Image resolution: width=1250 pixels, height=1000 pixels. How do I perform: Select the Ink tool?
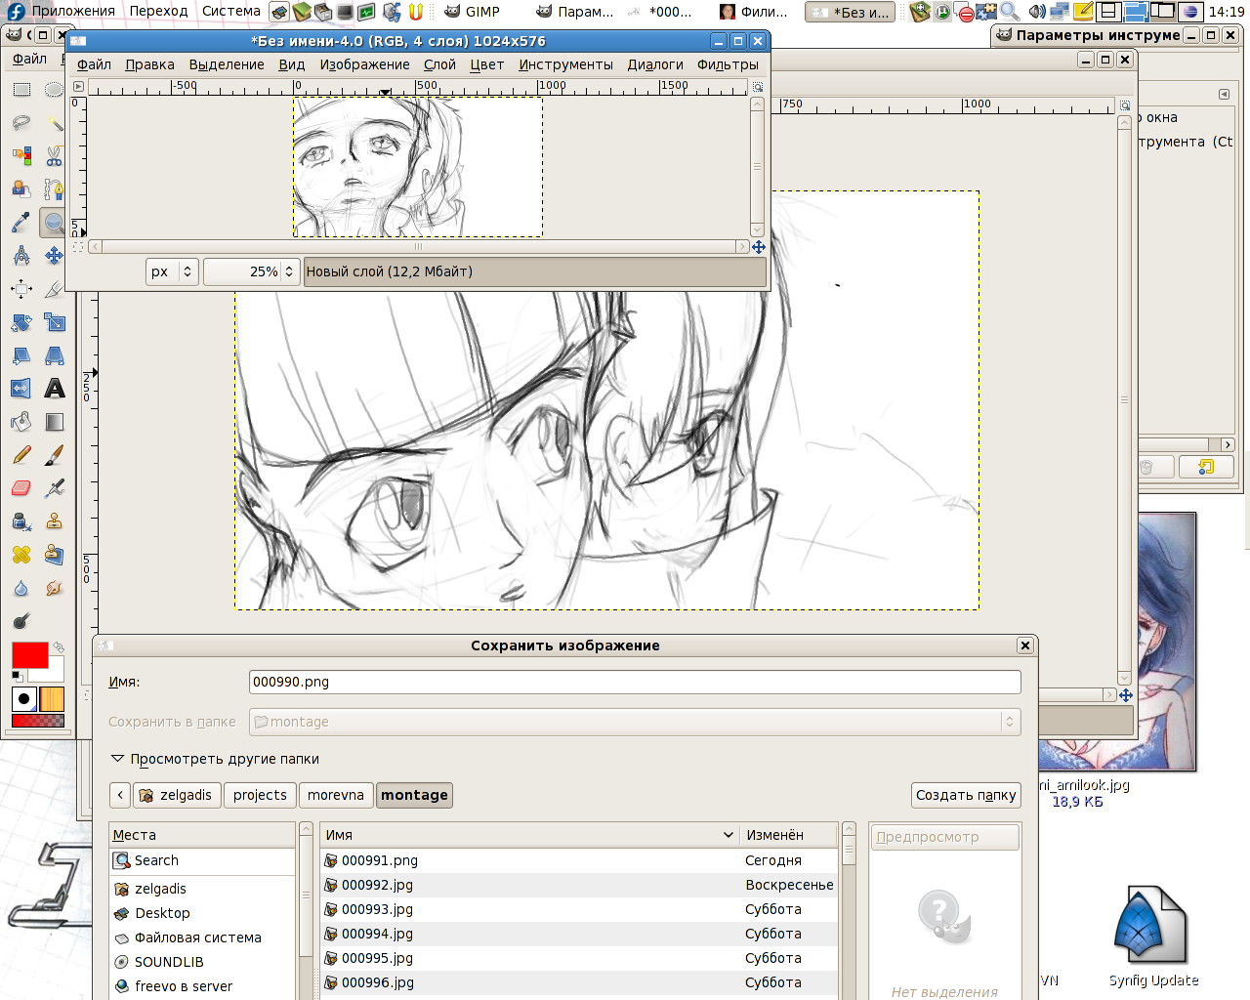coord(21,521)
